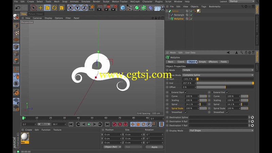Switch to Picture Viewer tab
The height and width of the screenshot is (153, 272).
pos(36,14)
